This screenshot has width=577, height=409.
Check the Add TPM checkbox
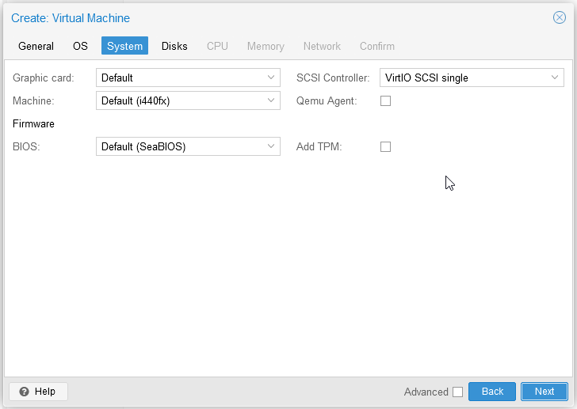tap(386, 146)
